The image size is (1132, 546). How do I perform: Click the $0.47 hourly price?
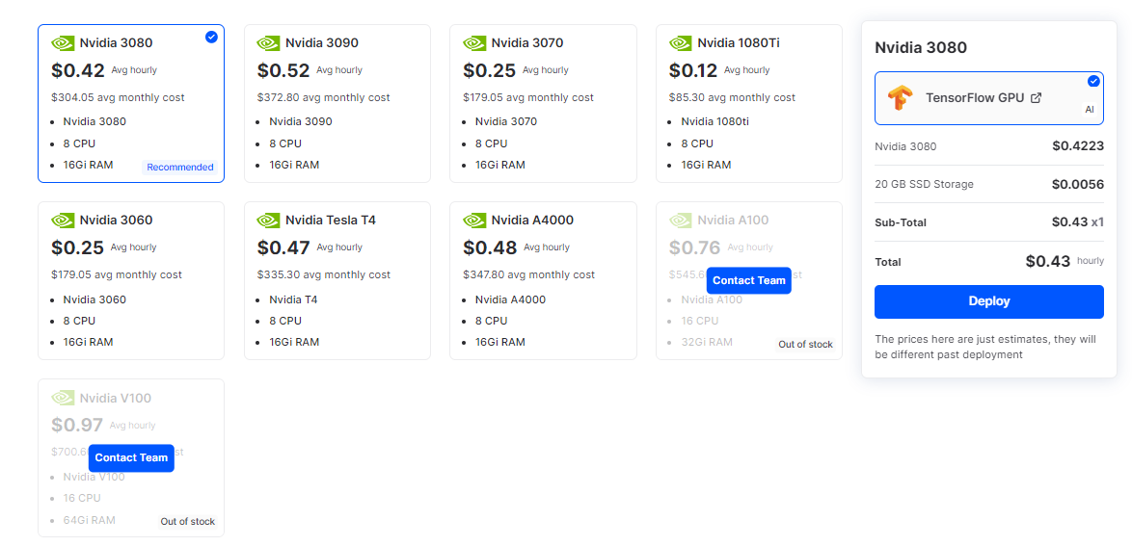(x=283, y=248)
